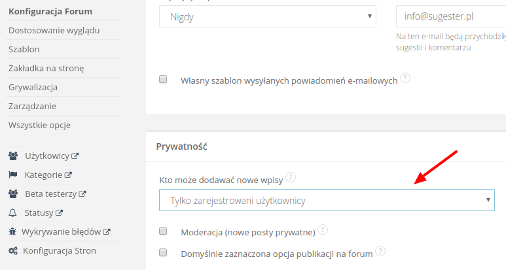Check Domyślnie zaznaczona opcja publikacji checkbox
Viewport: 506px width, 270px height.
163,252
